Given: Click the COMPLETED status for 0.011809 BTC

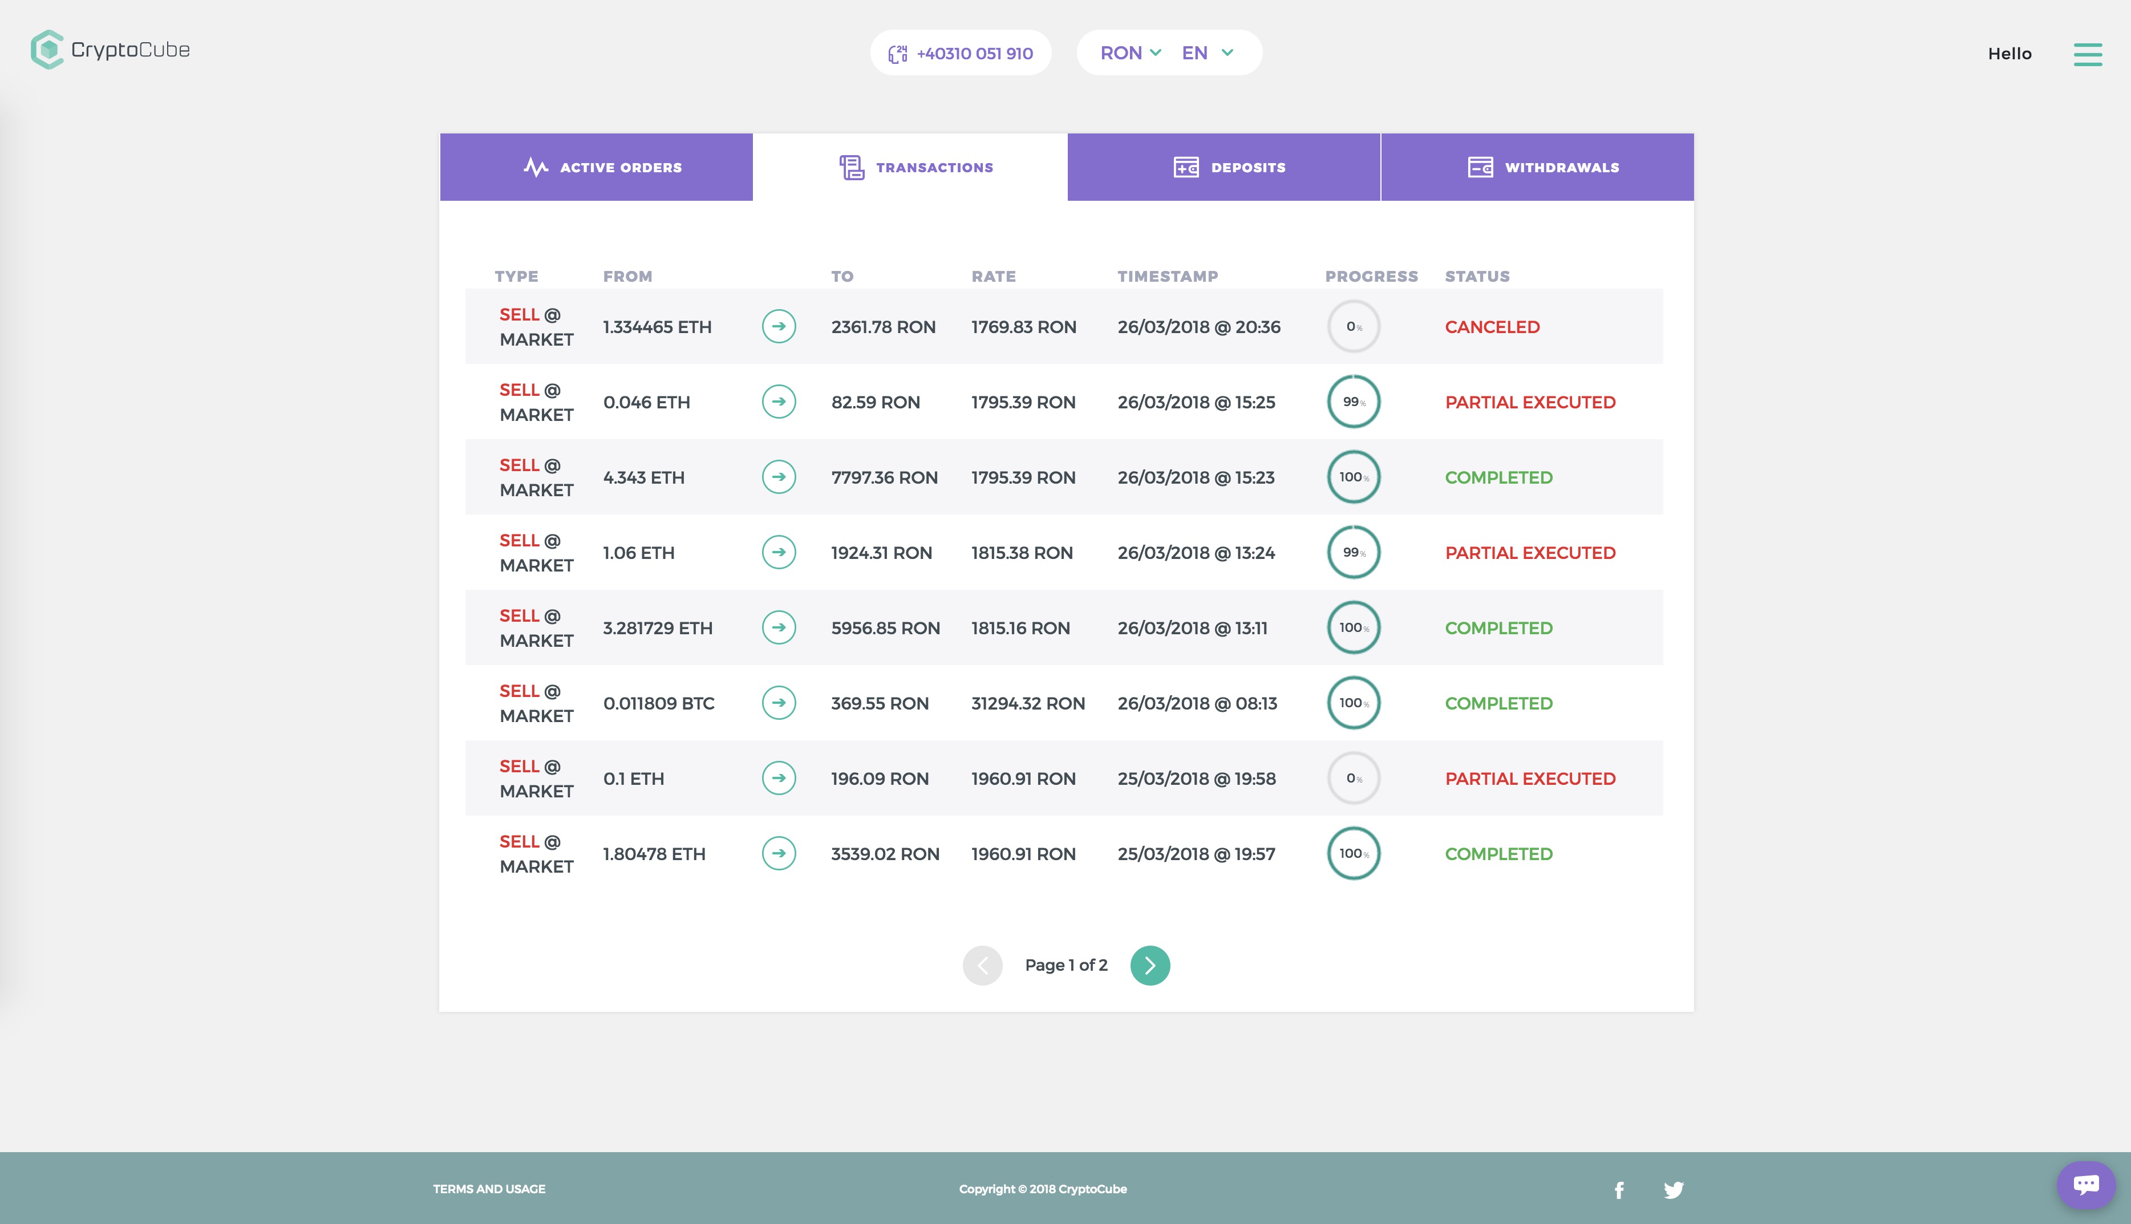Looking at the screenshot, I should [1498, 703].
